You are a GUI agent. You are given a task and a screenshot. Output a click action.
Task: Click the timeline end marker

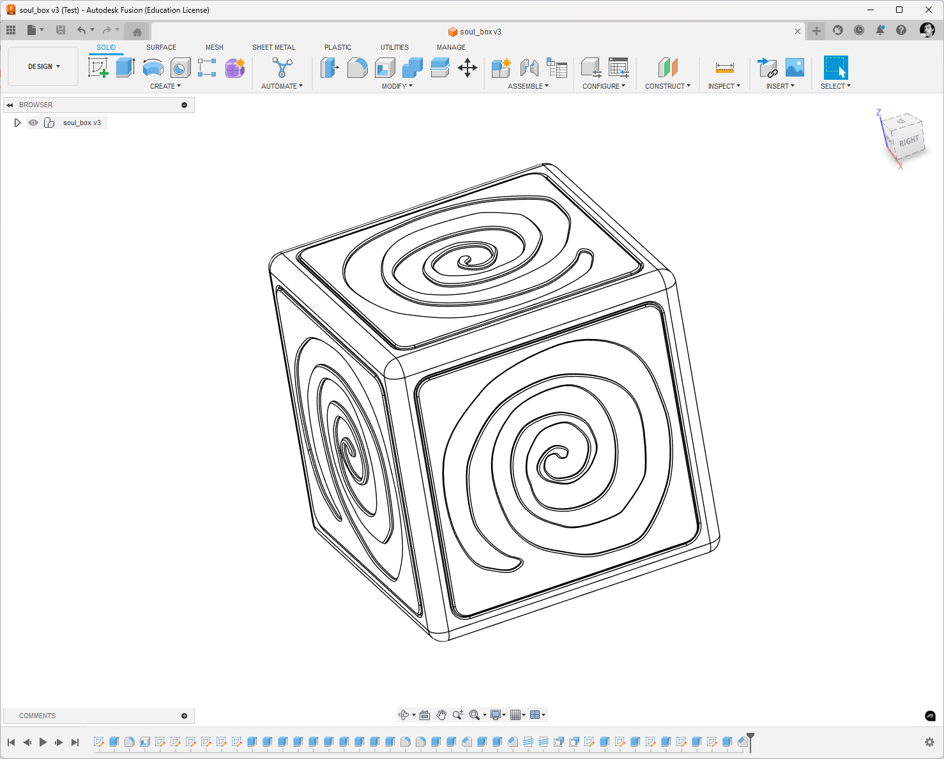pyautogui.click(x=750, y=742)
